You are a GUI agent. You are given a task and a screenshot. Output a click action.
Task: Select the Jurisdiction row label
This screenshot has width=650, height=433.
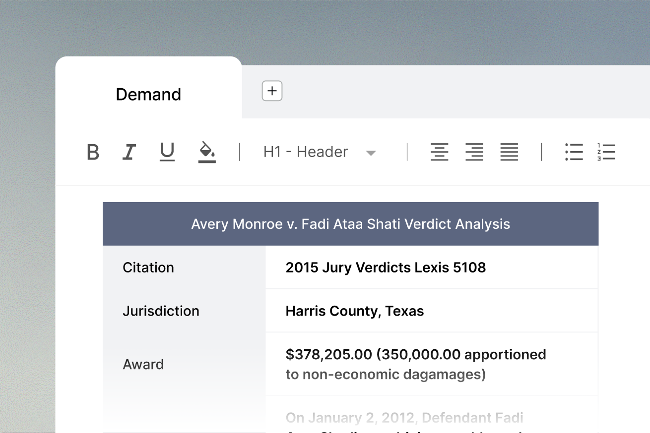[161, 311]
